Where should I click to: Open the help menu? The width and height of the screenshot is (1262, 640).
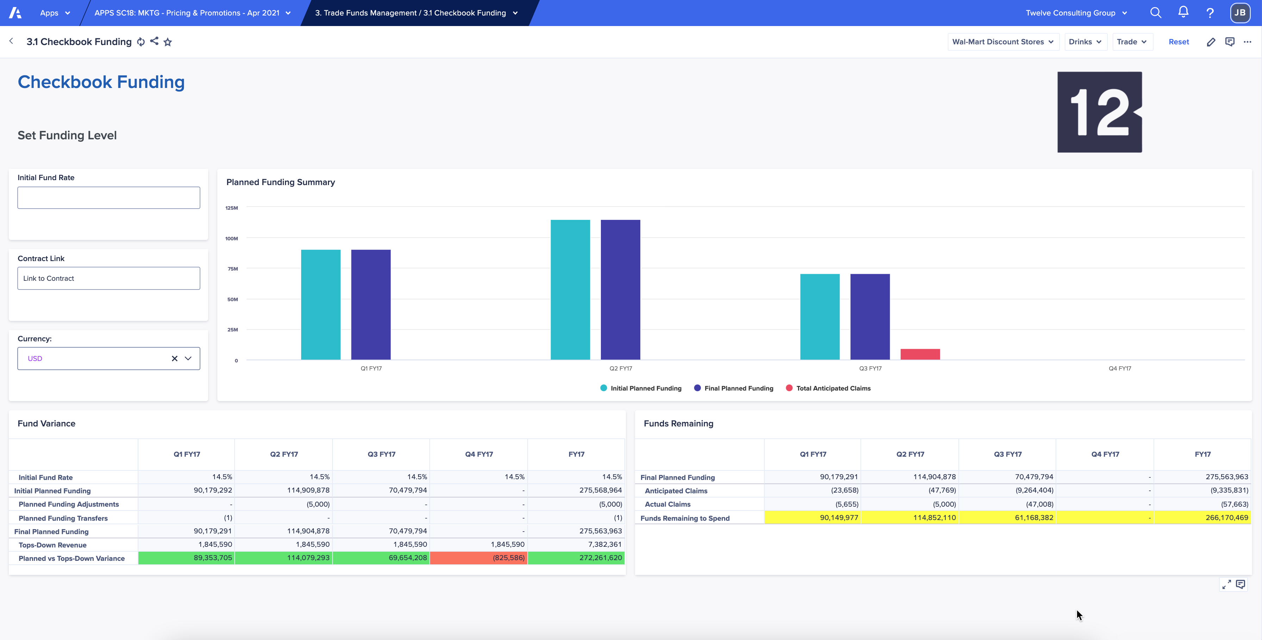1210,13
